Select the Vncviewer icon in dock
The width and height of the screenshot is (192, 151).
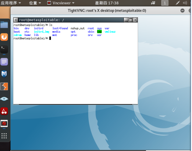[4, 124]
